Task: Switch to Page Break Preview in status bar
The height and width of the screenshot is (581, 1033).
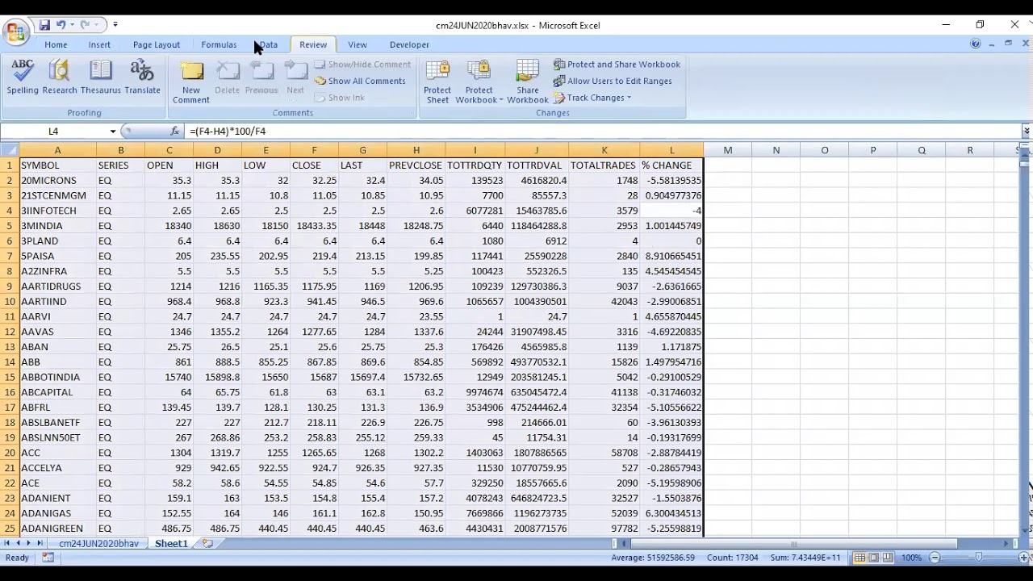Action: click(x=888, y=558)
